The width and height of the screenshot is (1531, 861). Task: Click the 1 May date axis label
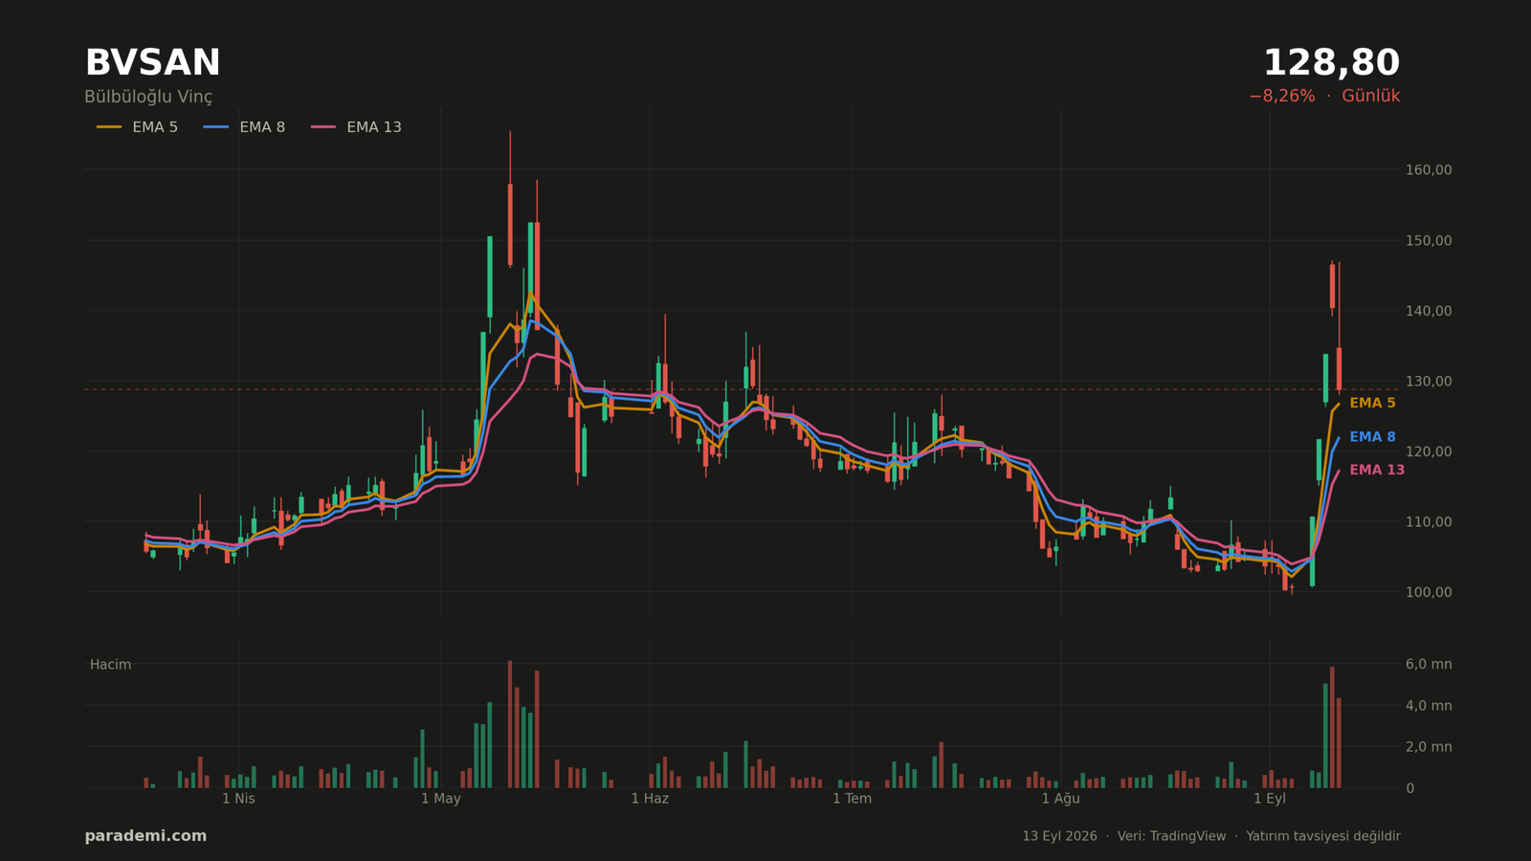[441, 799]
